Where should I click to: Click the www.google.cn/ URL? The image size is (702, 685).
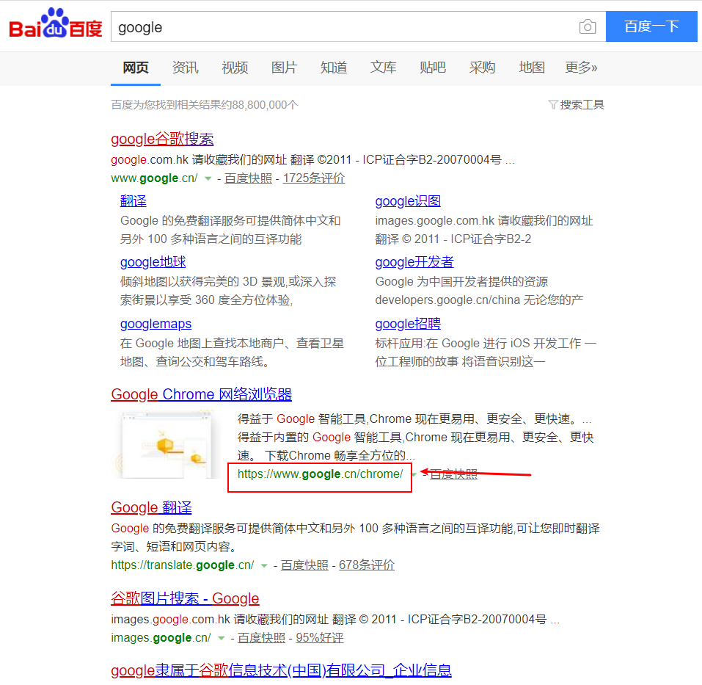point(154,178)
